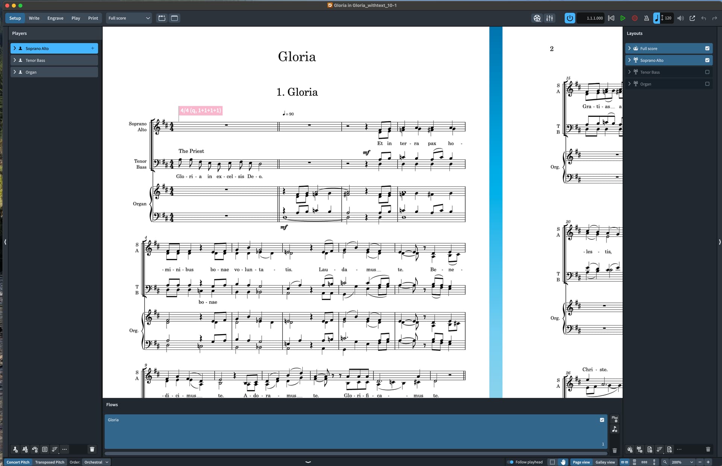
Task: Expand the Tenor Bass player
Action: [x=15, y=60]
